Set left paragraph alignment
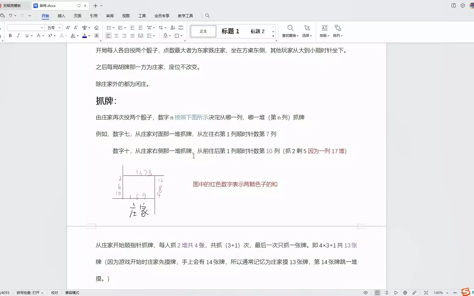The width and height of the screenshot is (474, 296). [x=108, y=36]
